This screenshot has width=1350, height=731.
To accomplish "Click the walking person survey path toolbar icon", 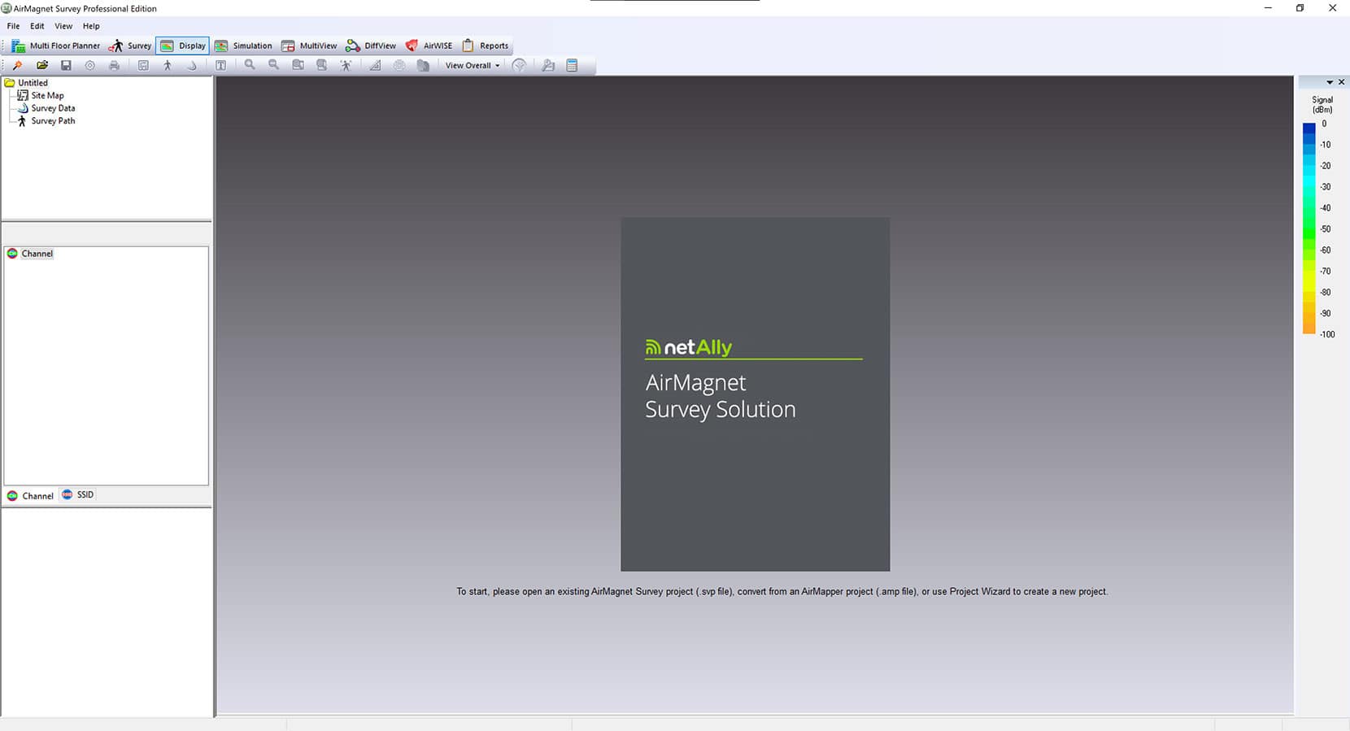I will click(168, 65).
